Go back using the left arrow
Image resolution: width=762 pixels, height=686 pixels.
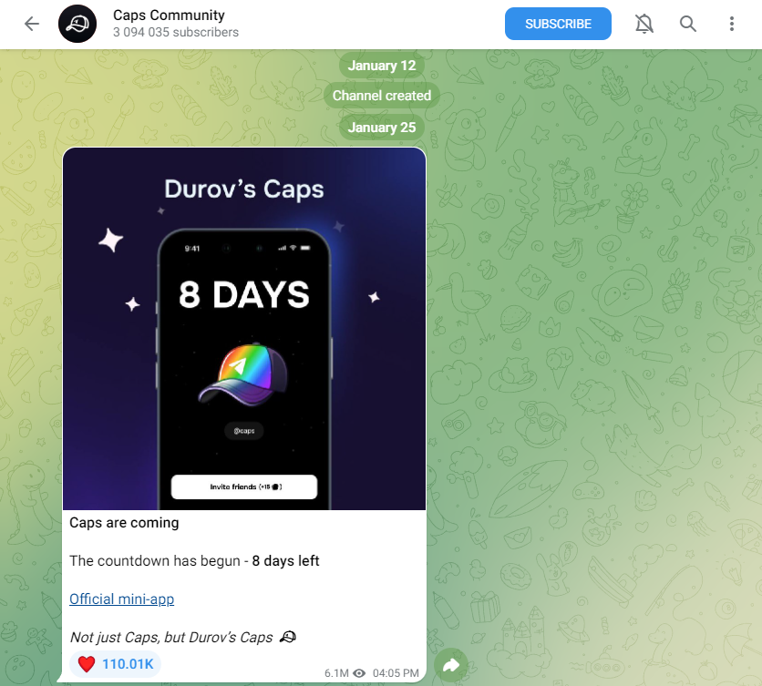[32, 24]
